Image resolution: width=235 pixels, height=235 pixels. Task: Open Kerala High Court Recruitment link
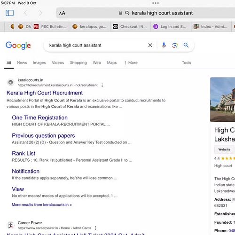click(x=45, y=93)
